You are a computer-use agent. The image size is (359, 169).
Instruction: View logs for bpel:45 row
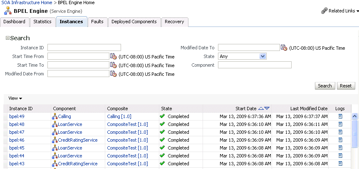[x=340, y=148]
